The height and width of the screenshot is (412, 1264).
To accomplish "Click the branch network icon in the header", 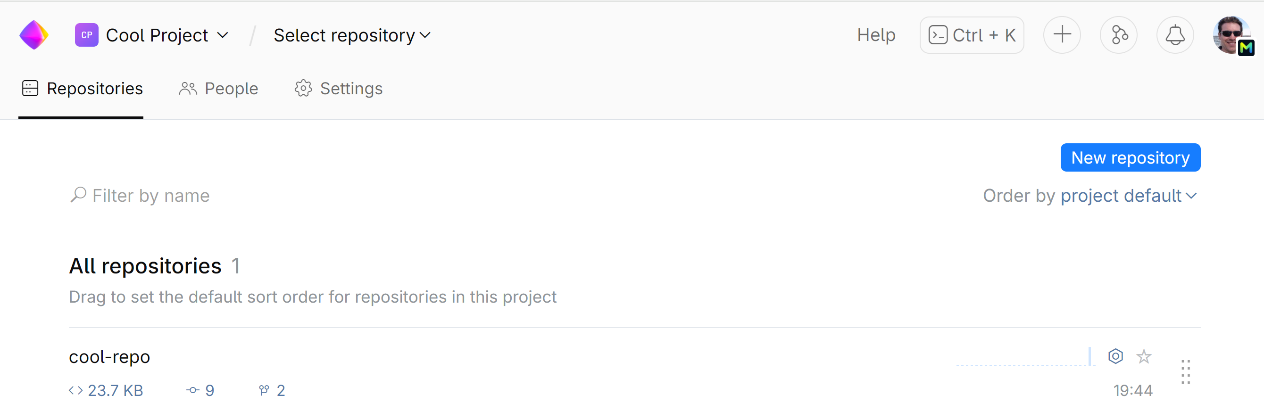I will pos(1118,35).
